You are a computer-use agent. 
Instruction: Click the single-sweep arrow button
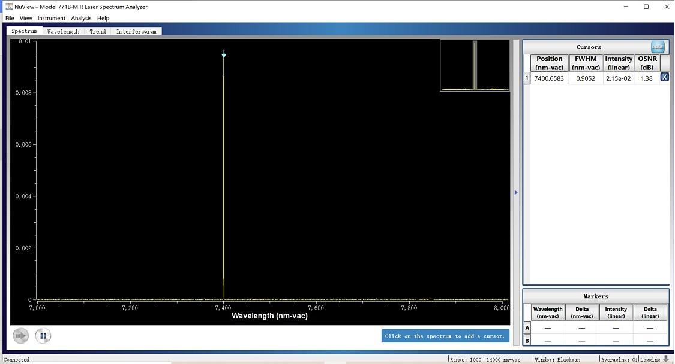coord(21,336)
